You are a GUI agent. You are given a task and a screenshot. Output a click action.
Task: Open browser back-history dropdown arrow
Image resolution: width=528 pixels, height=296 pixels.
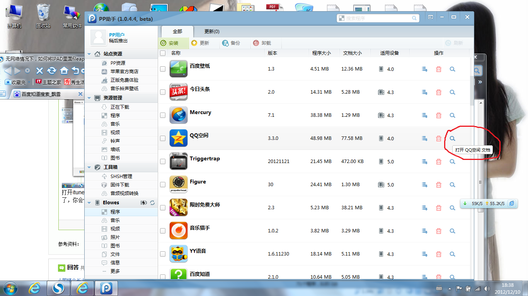pyautogui.click(x=27, y=71)
